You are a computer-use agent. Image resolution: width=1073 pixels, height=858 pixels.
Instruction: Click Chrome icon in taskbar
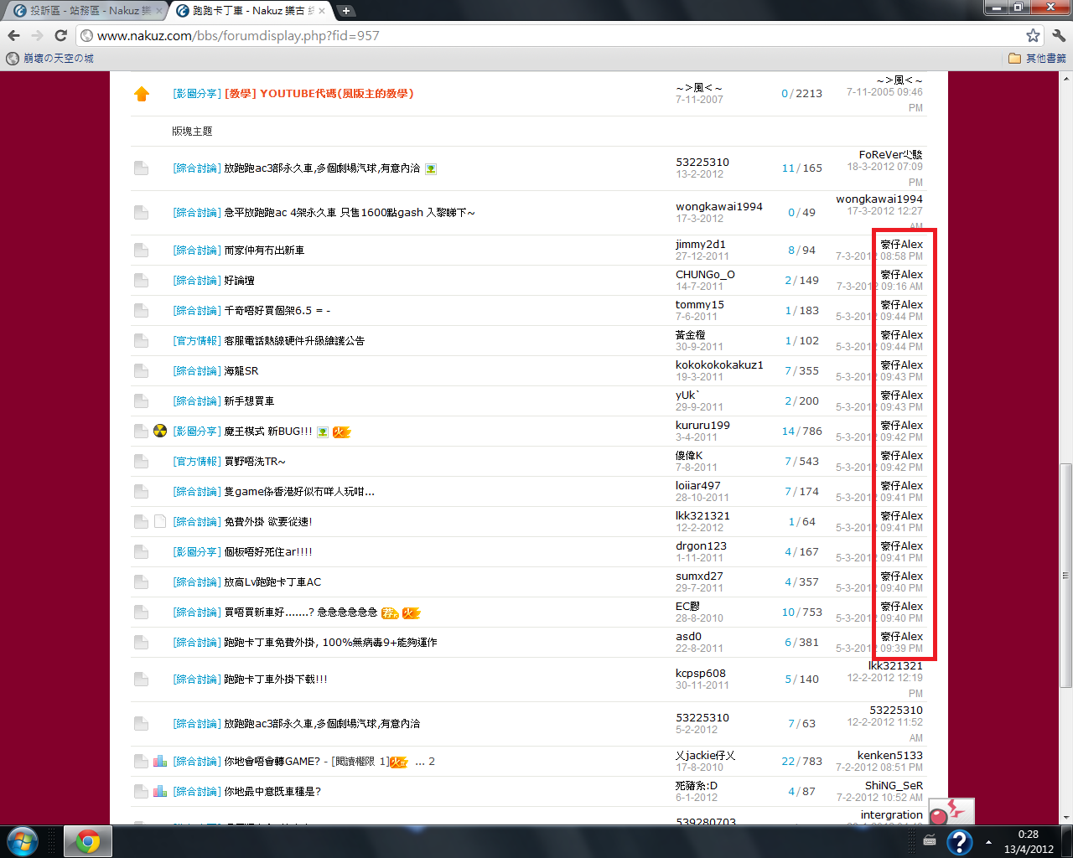(x=88, y=841)
